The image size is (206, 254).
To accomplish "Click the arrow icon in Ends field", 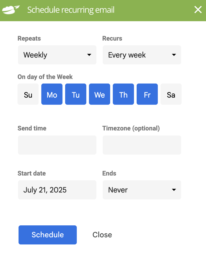I will 174,190.
